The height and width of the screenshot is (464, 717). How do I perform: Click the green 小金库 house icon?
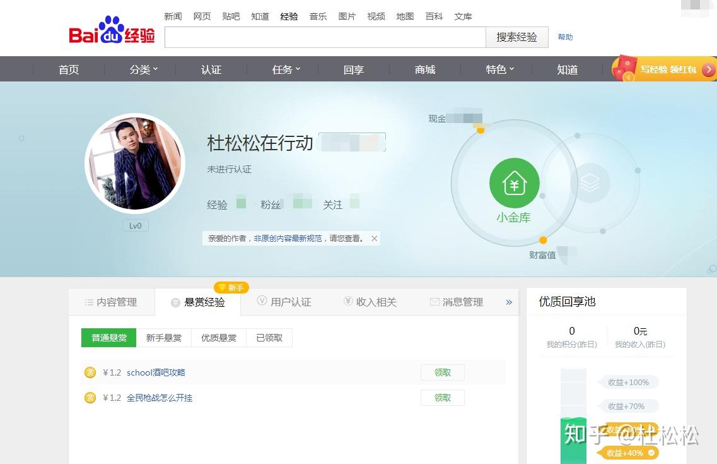click(x=515, y=183)
